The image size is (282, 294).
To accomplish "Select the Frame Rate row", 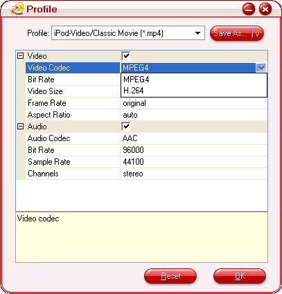I will click(146, 103).
